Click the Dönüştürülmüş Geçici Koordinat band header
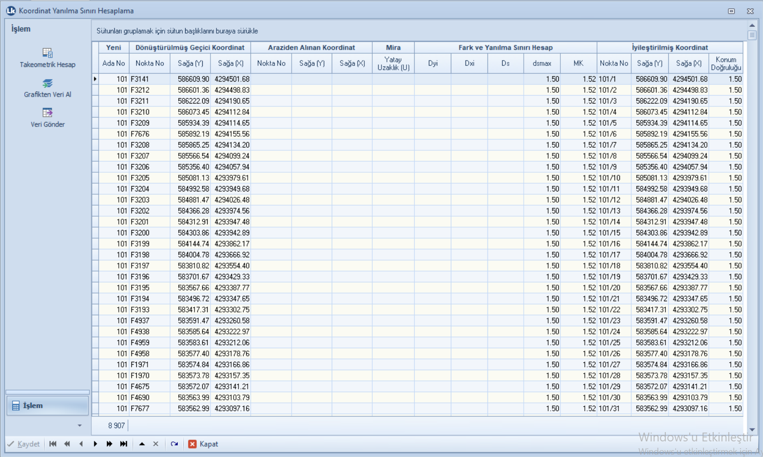763x457 pixels. click(190, 47)
